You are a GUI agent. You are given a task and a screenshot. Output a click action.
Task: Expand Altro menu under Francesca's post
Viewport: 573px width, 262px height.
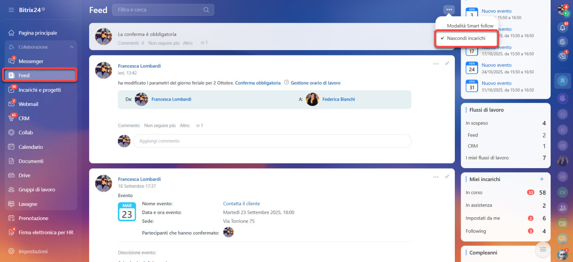(184, 126)
